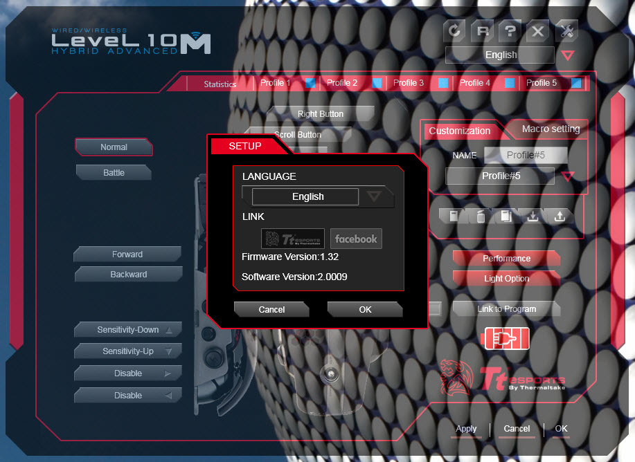Click OK at bottom of main window

[562, 429]
